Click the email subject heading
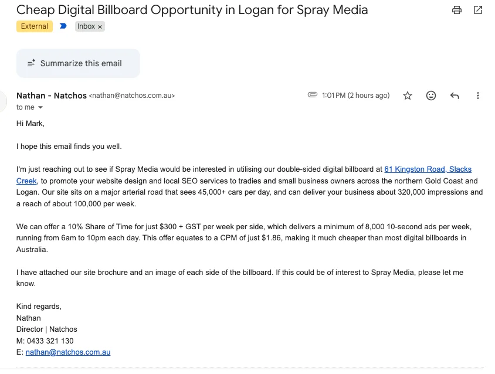 pos(192,10)
